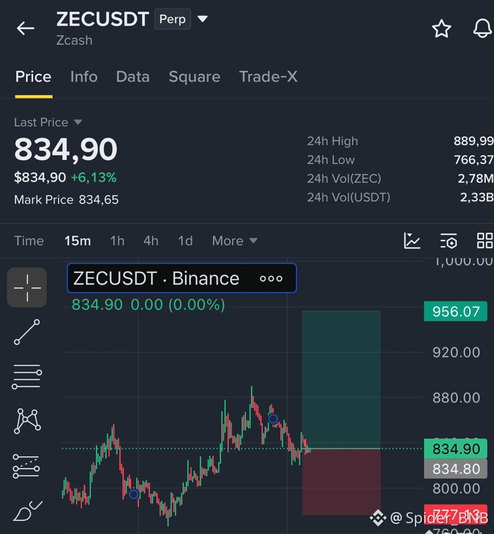The height and width of the screenshot is (534, 494).
Task: Click the $834,90 dollar price text
Action: (40, 178)
